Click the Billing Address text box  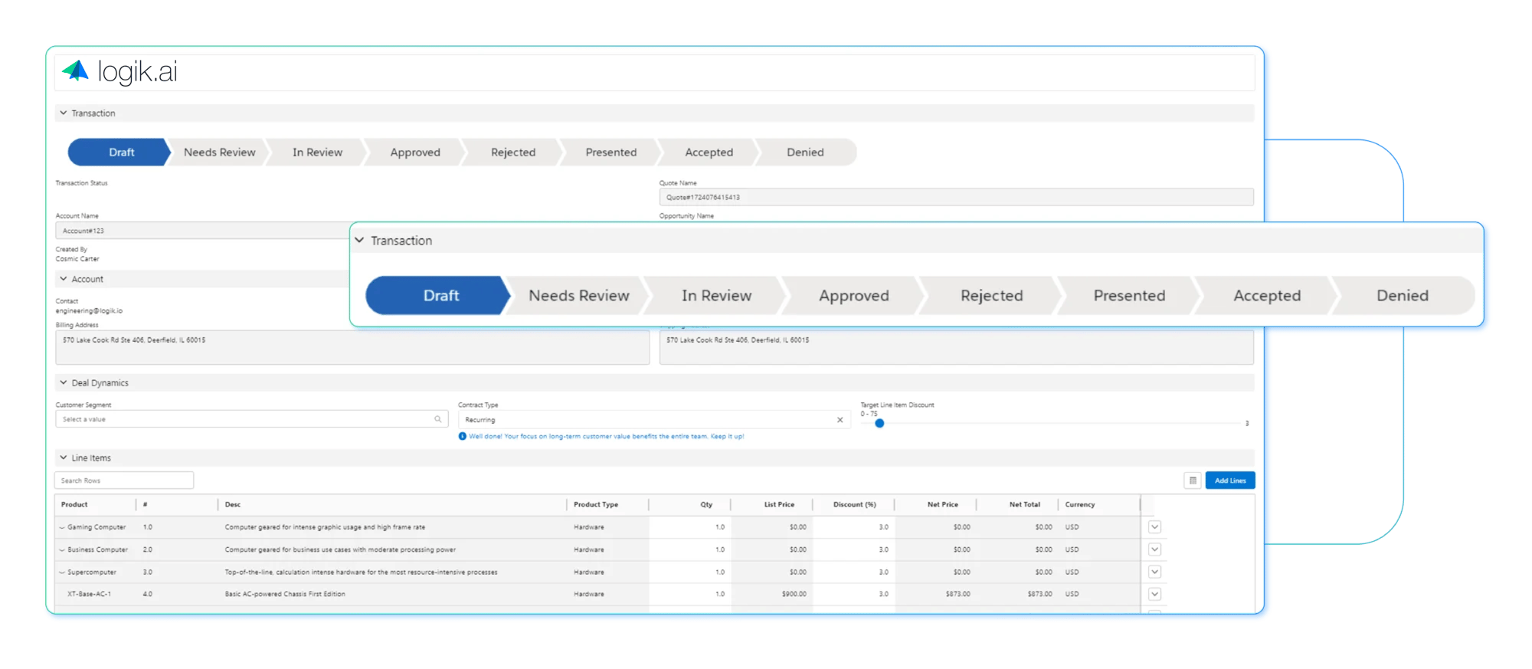coord(352,348)
